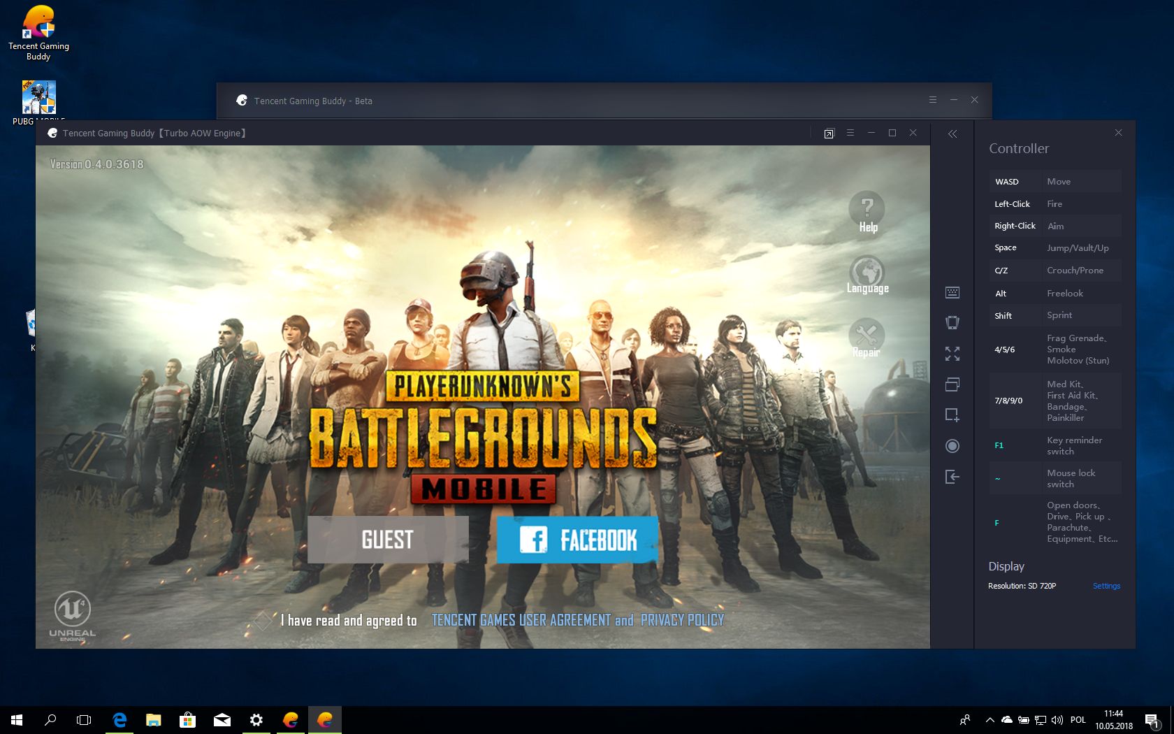The image size is (1174, 734).
Task: Open the Help icon in the game
Action: pos(867,213)
